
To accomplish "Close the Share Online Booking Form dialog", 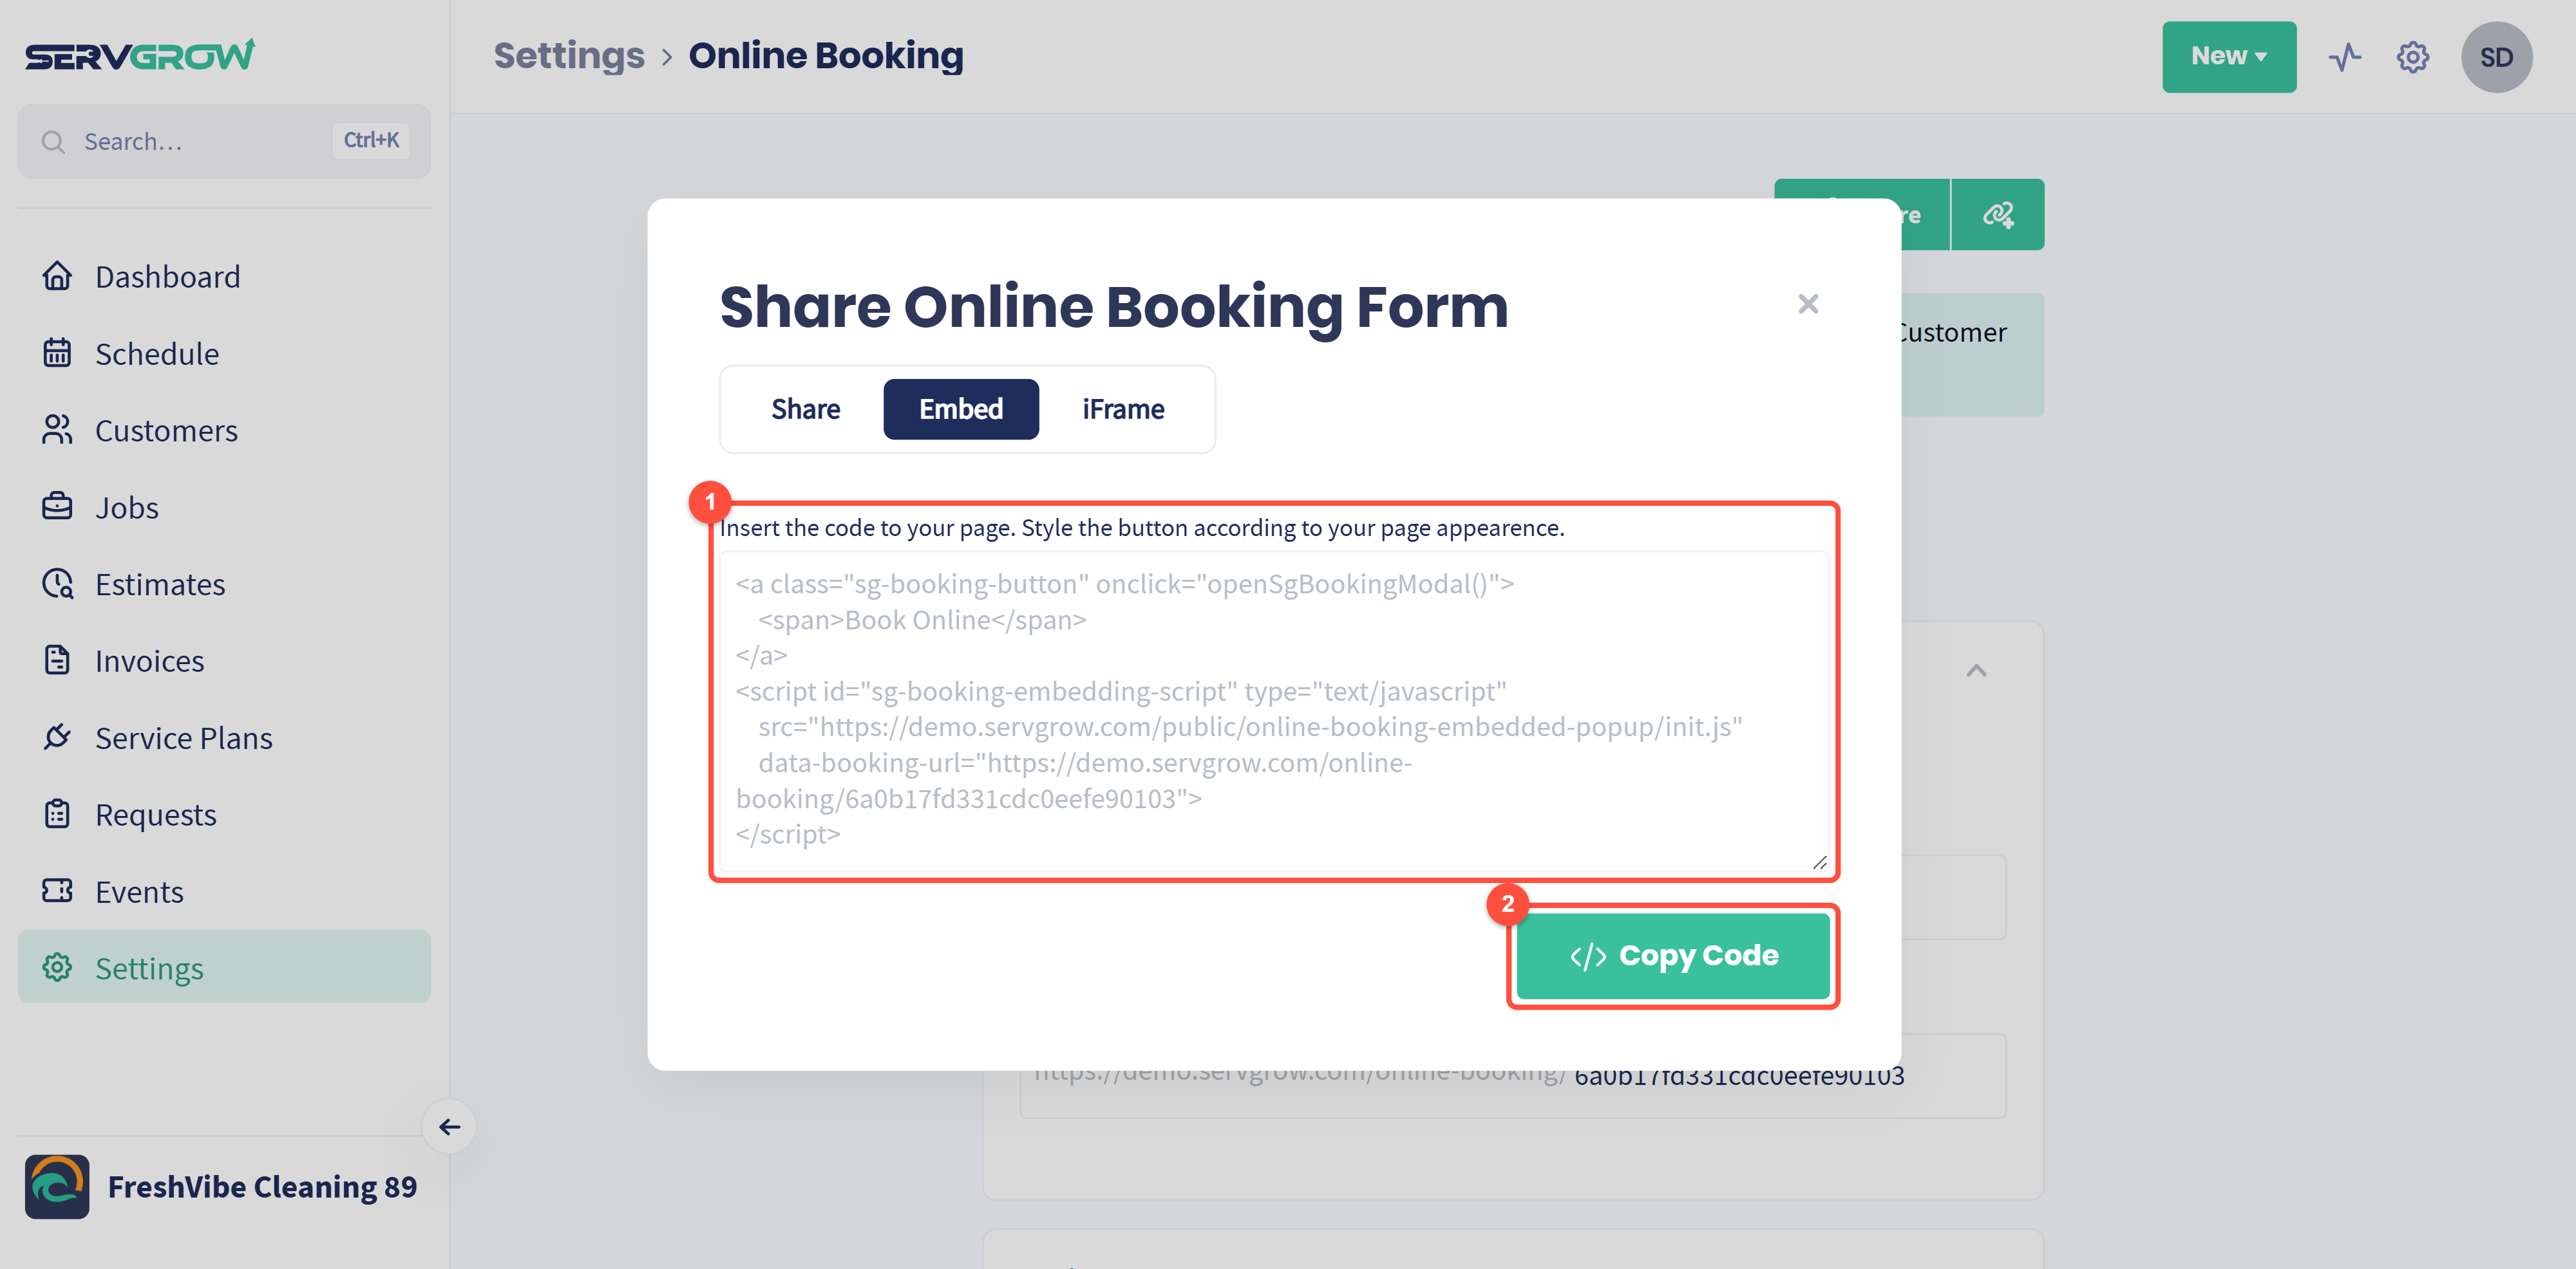I will (1807, 304).
